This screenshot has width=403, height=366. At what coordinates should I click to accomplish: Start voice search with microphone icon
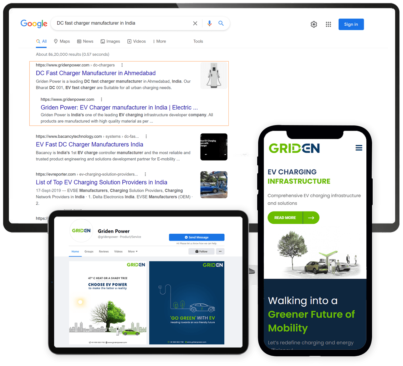(209, 23)
